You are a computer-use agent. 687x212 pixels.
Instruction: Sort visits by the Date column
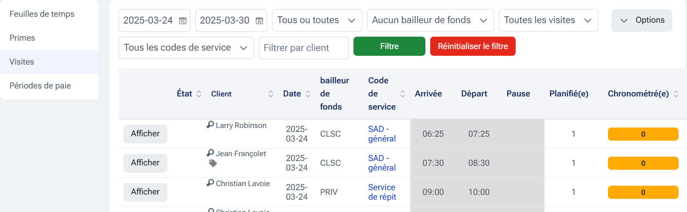tap(308, 94)
